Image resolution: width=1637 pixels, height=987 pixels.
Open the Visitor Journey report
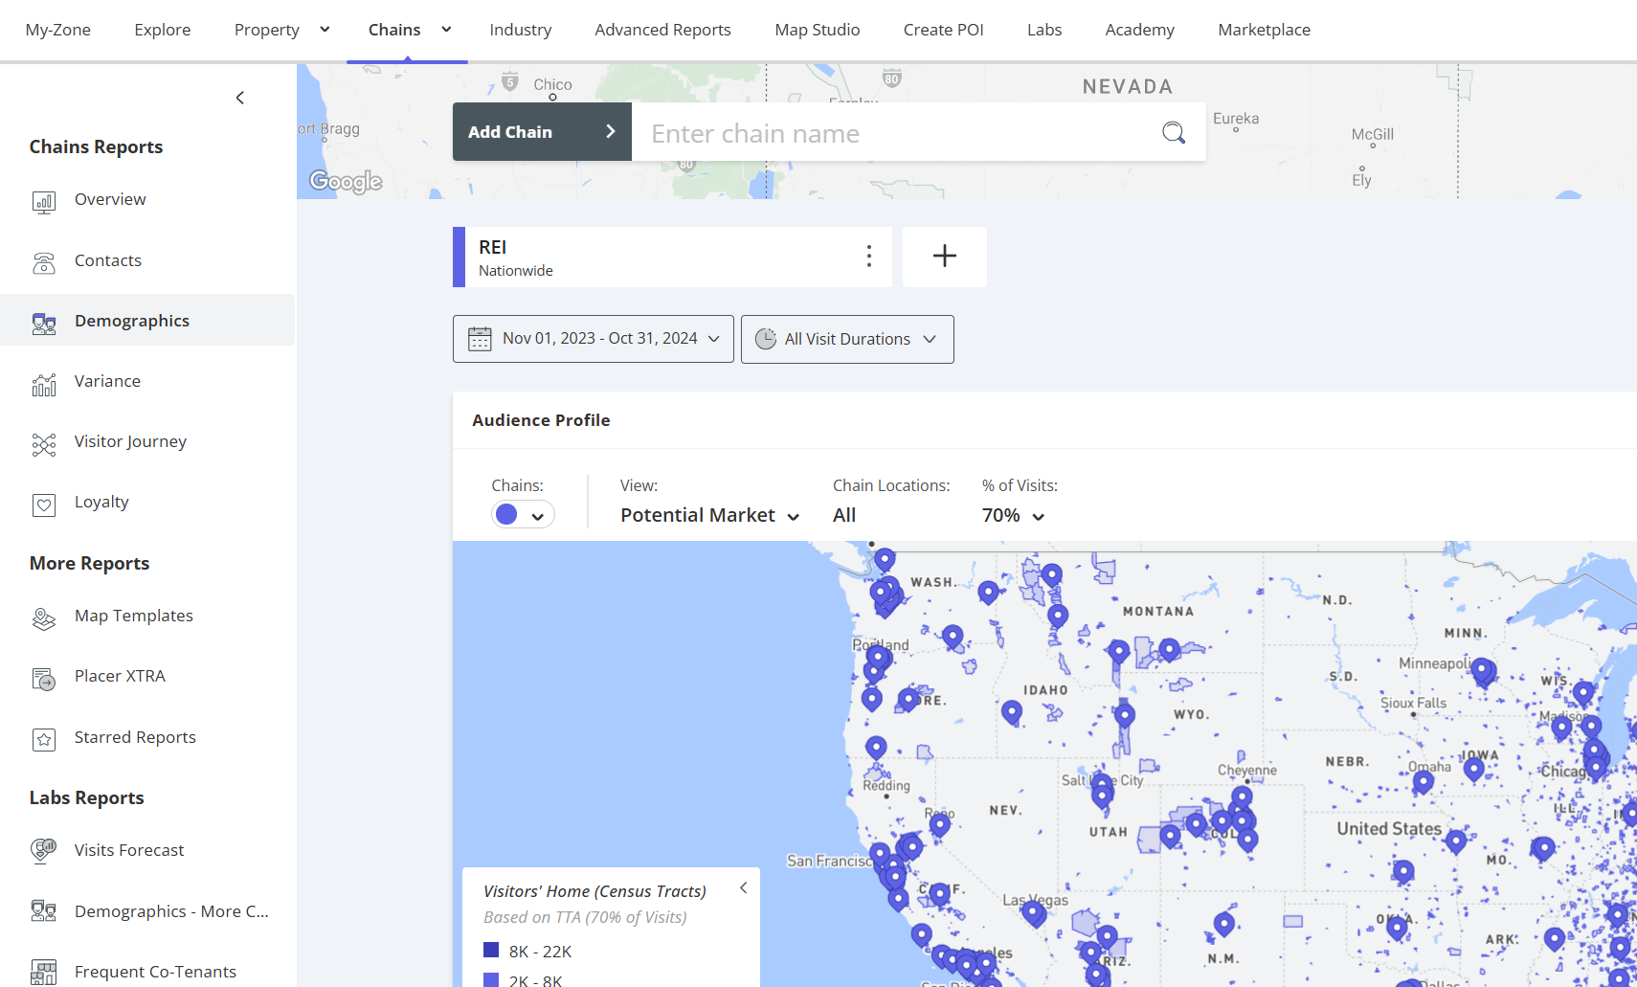pos(130,441)
